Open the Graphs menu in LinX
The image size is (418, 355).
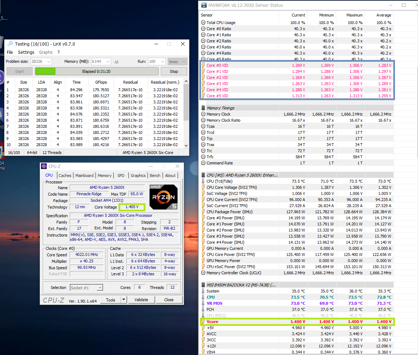click(x=46, y=52)
